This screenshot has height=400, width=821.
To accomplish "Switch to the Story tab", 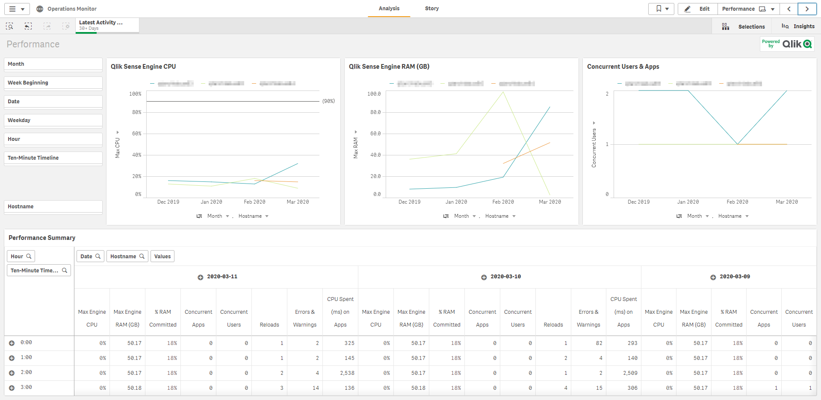I will pos(431,9).
